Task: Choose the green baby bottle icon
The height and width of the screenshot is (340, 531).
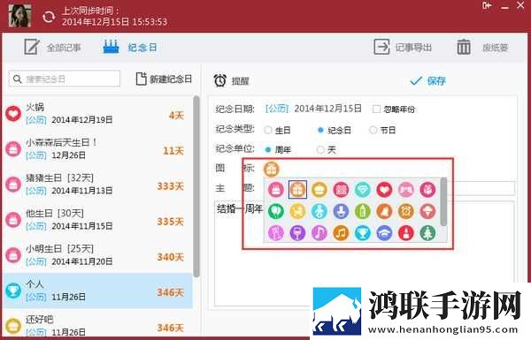Action: tap(362, 211)
